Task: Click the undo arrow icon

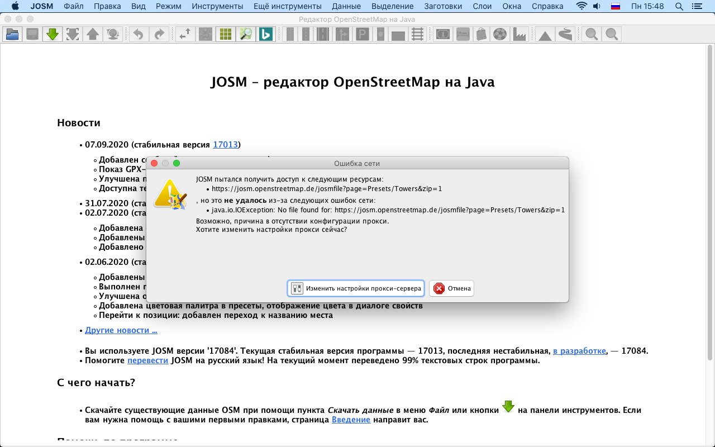Action: click(x=138, y=34)
